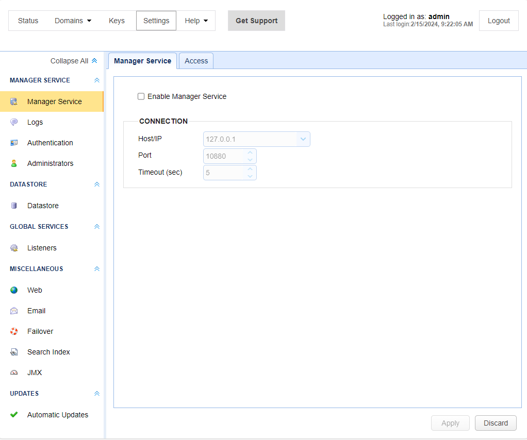Open the Keys menu item
Screen dimensions: 527x440
pyautogui.click(x=117, y=21)
